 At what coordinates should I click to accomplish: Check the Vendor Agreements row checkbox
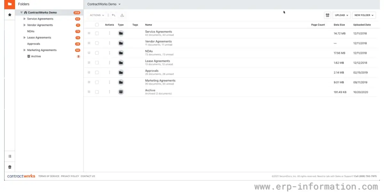click(97, 43)
